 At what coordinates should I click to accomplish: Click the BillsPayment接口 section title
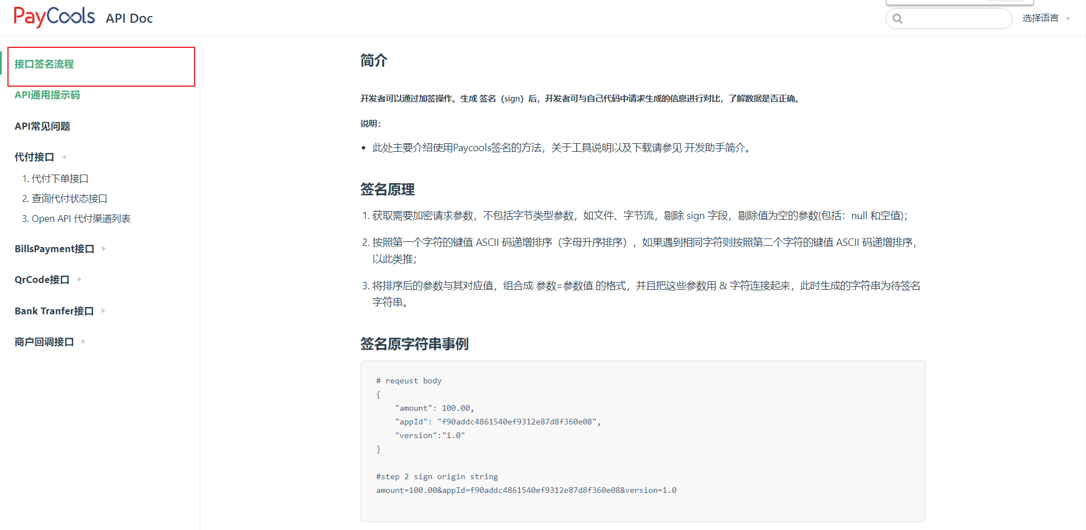point(54,249)
